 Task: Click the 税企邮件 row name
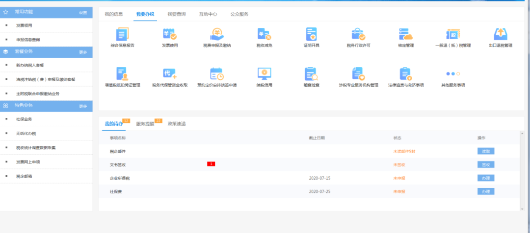118,151
